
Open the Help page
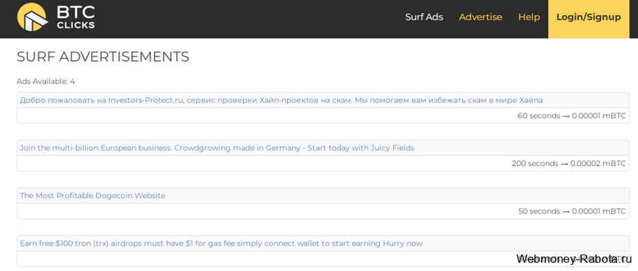pyautogui.click(x=529, y=17)
